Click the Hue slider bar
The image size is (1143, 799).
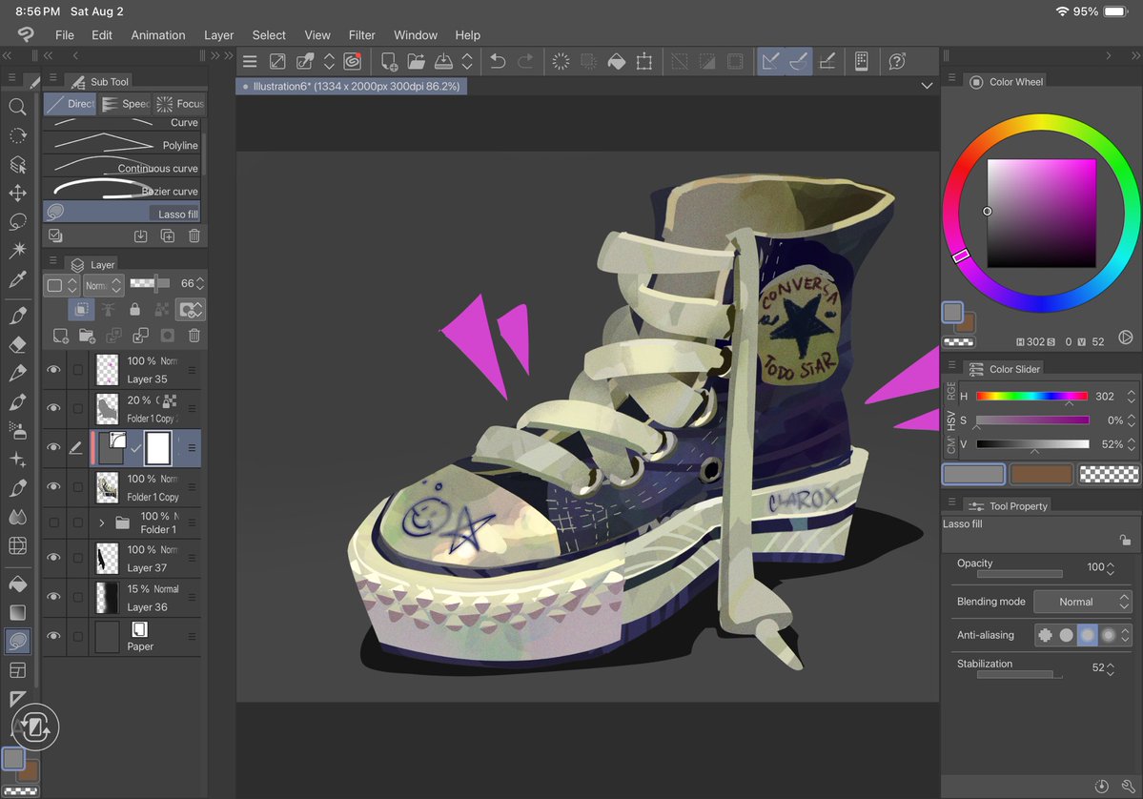(x=1031, y=396)
